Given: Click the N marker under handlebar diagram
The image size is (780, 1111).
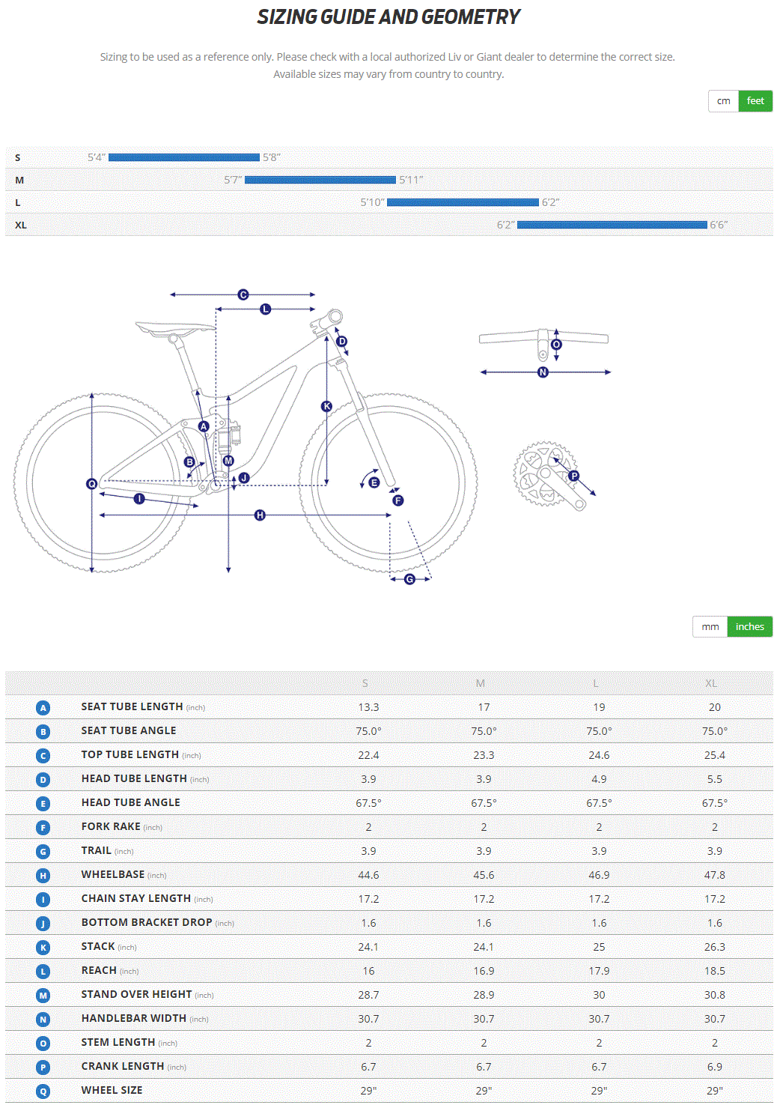Looking at the screenshot, I should (x=543, y=372).
